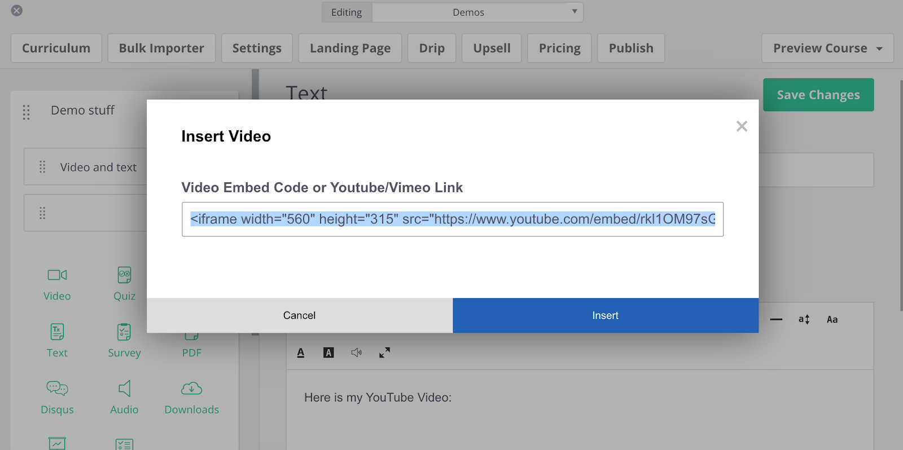903x450 pixels.
Task: Click the blue Insert button
Action: (606, 315)
